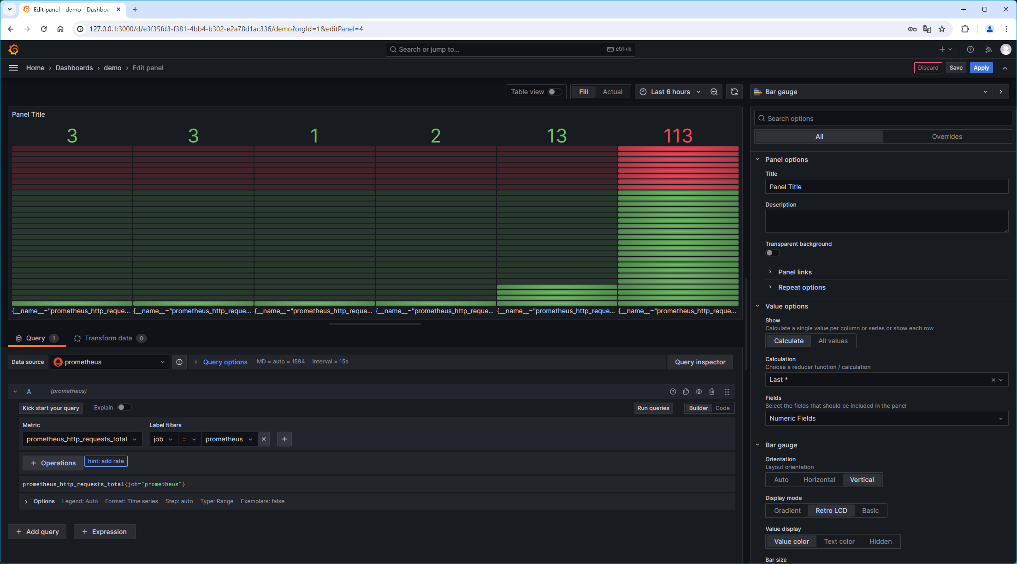Click the Query inspector button
This screenshot has width=1017, height=564.
coord(700,362)
